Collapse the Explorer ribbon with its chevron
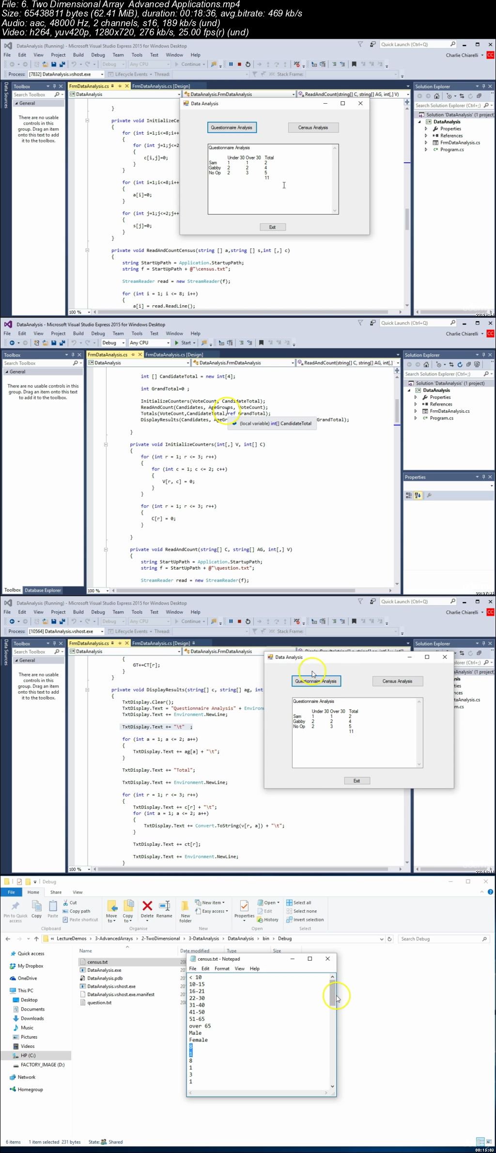The image size is (496, 1153). pos(482,891)
